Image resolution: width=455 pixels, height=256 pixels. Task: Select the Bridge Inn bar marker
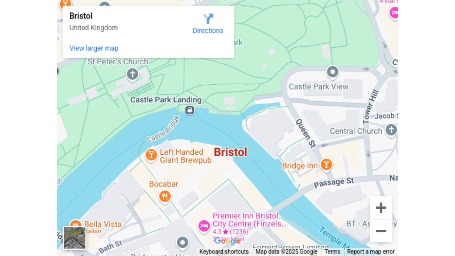[326, 164]
